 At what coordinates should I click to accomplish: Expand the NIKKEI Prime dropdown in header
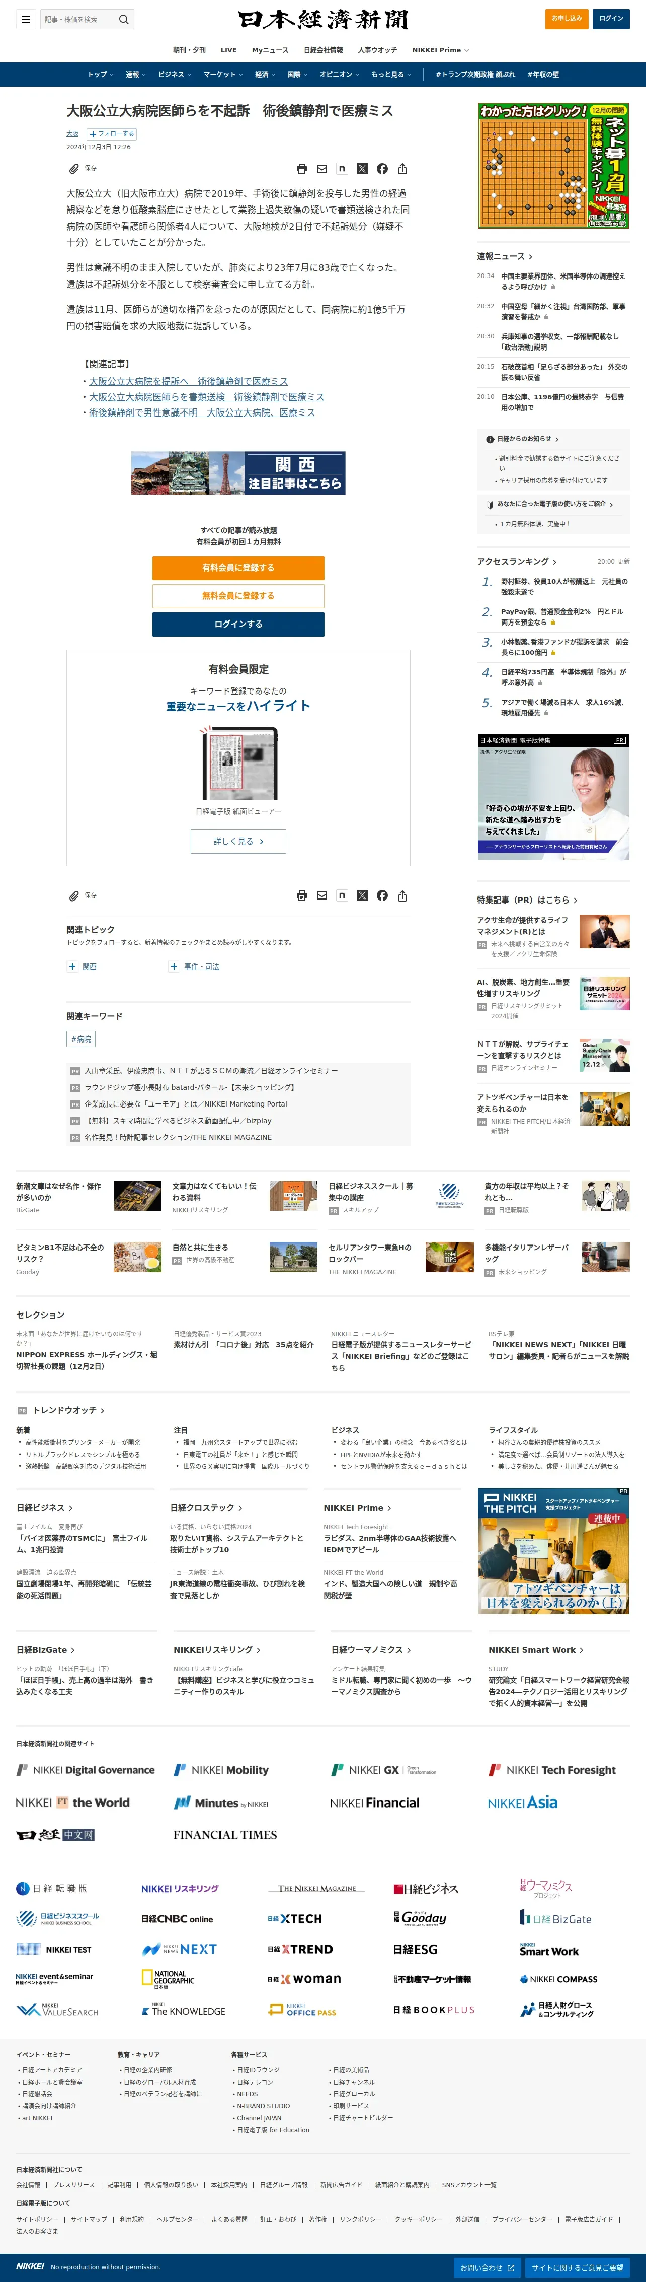coord(441,50)
